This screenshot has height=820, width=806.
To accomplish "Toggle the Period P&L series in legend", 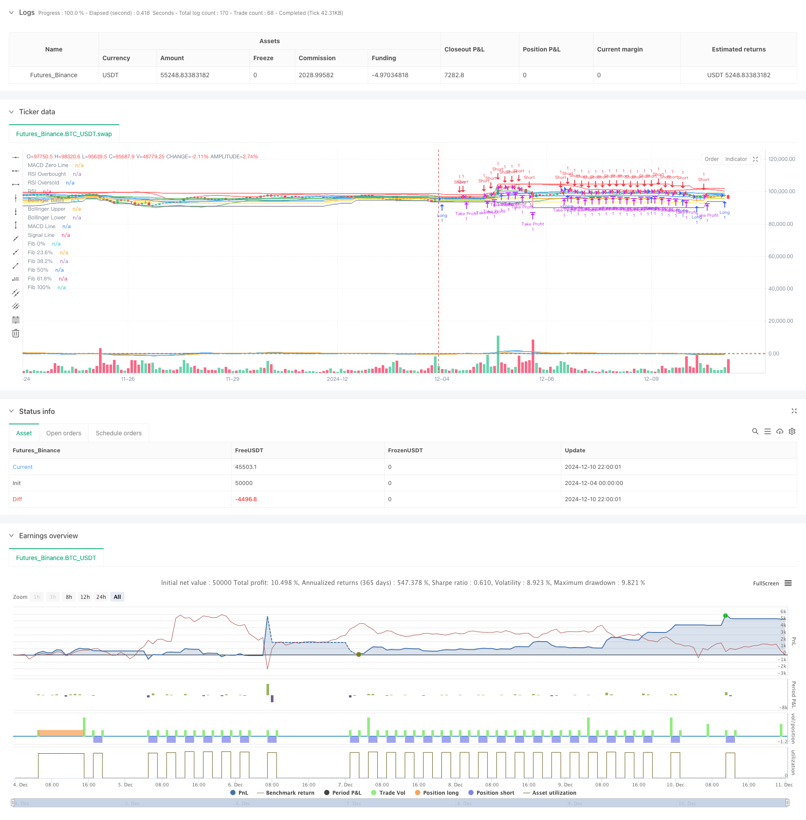I will (x=343, y=793).
